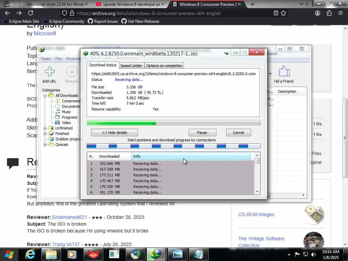Click the Info column header
The height and width of the screenshot is (261, 348).
[191, 156]
